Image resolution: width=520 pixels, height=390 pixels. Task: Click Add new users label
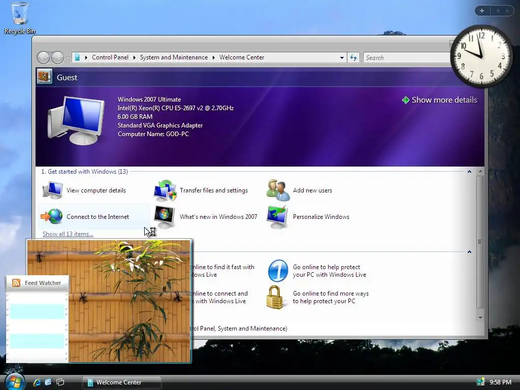(312, 190)
